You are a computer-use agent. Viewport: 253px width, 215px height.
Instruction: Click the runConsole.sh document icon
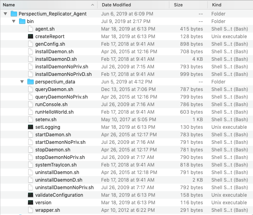pyautogui.click(x=31, y=105)
